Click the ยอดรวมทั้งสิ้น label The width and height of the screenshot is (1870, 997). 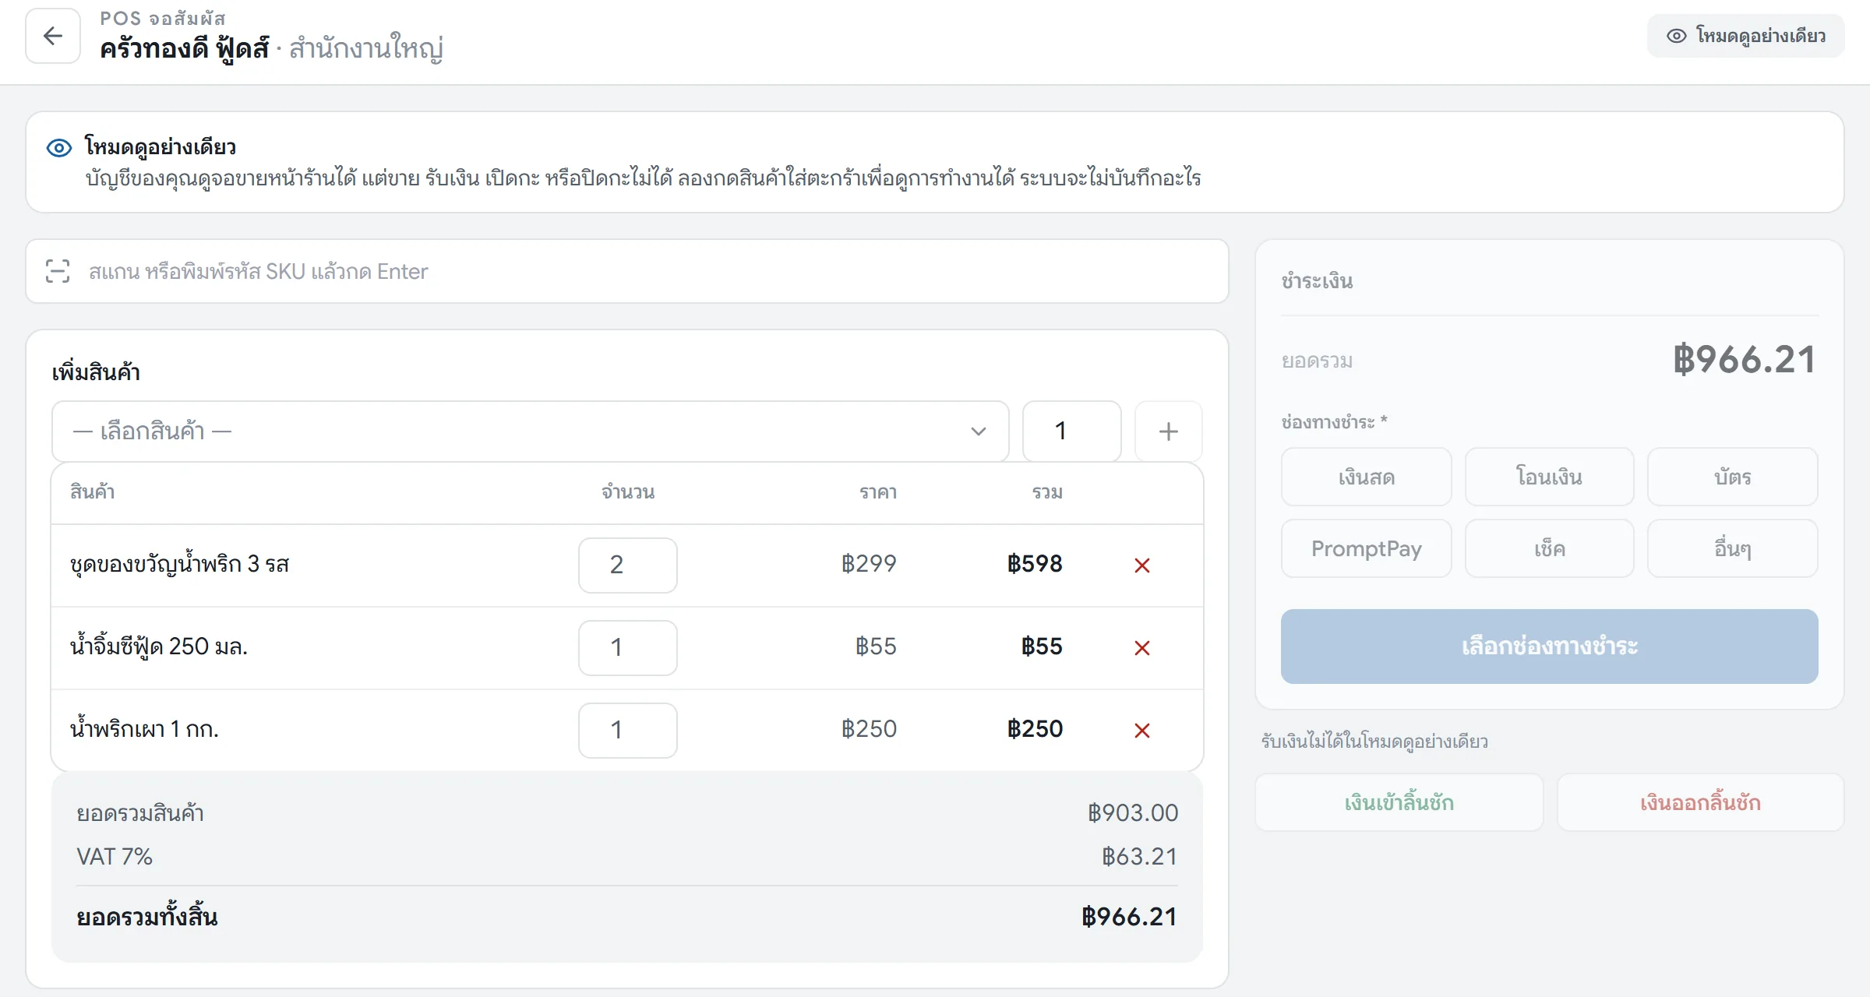click(x=146, y=917)
